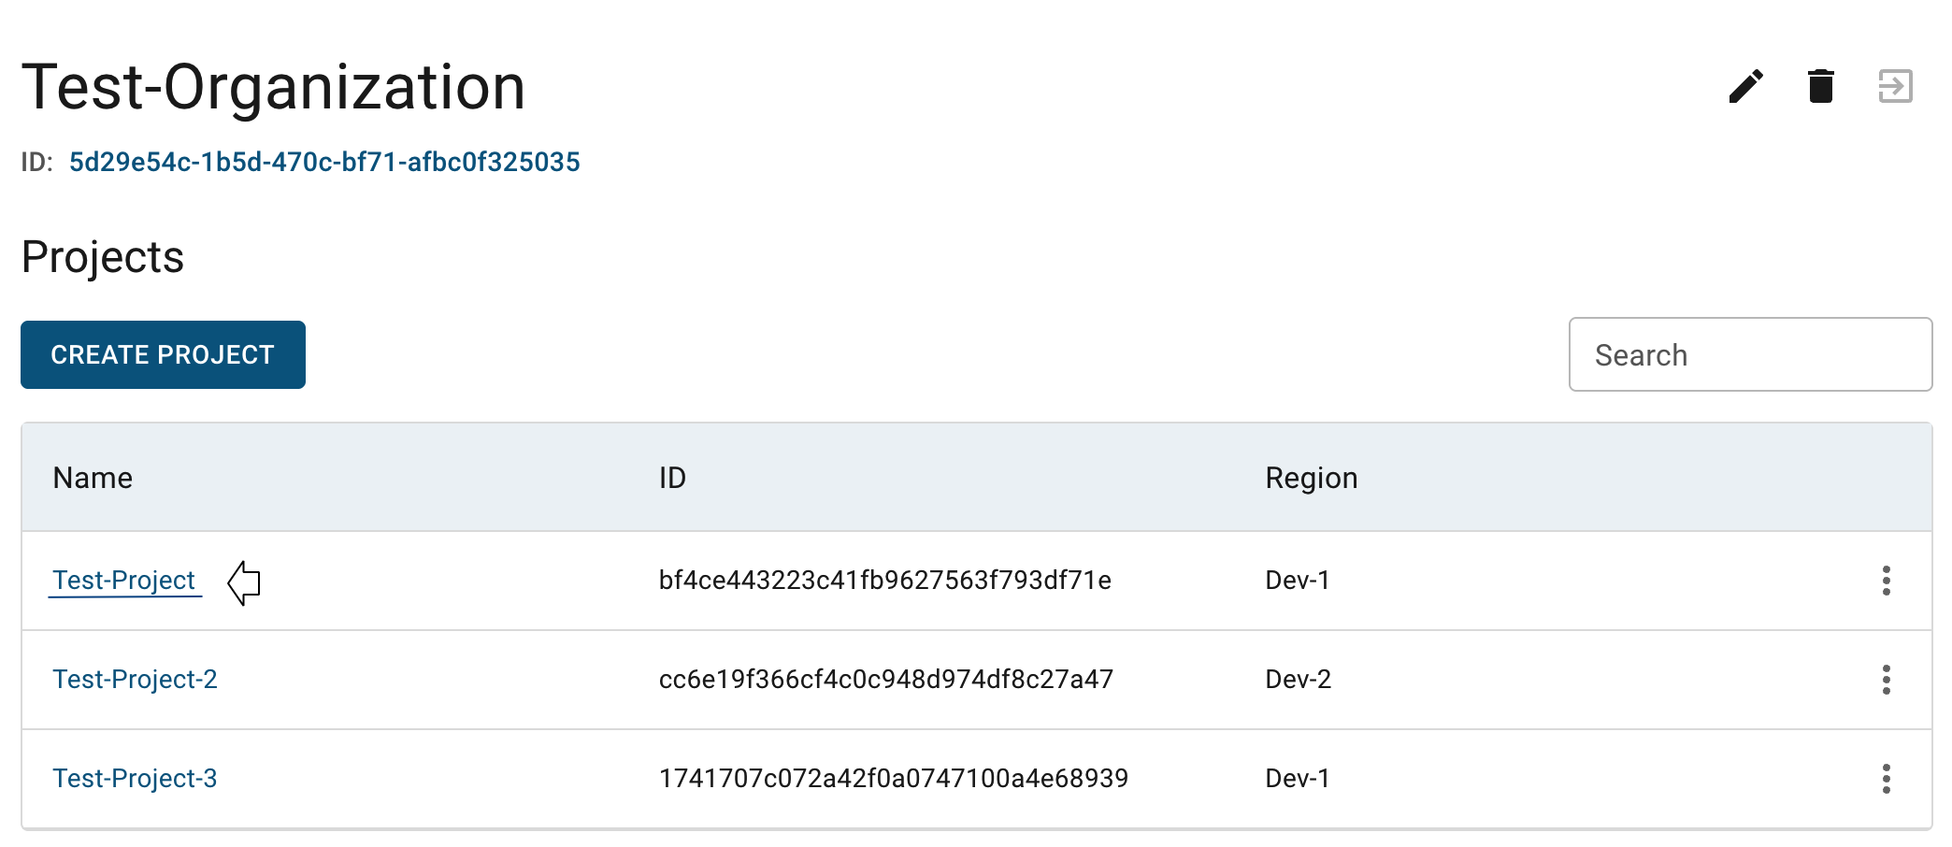Open the Test-Project-3 link
Screen dimensions: 1952x847
tap(135, 779)
